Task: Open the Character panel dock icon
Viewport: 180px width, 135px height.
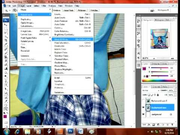Action: coord(138,53)
